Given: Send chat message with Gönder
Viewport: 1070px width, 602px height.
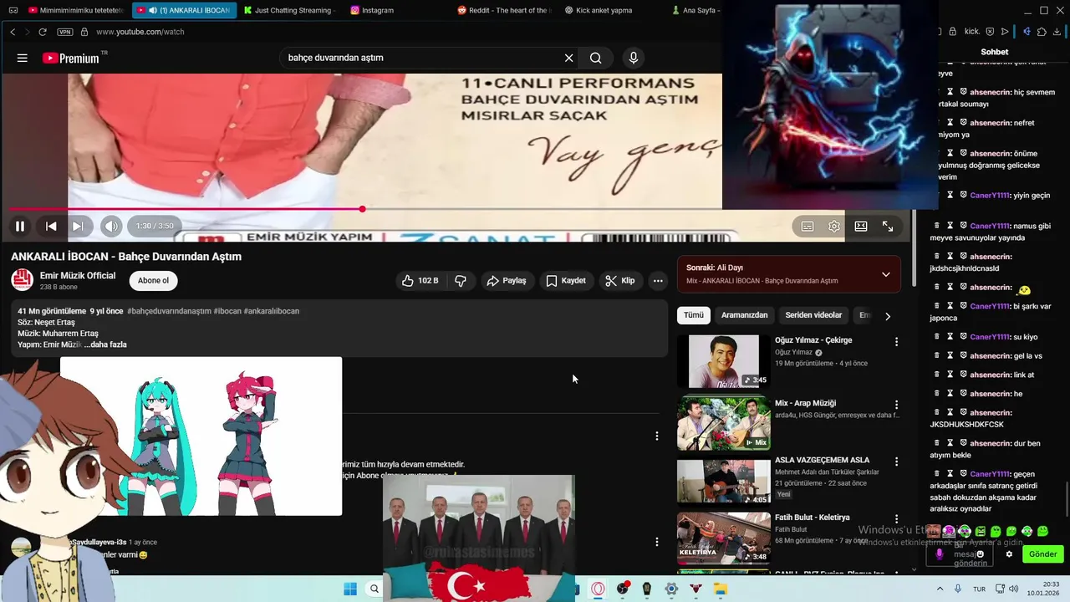Looking at the screenshot, I should [x=1042, y=554].
